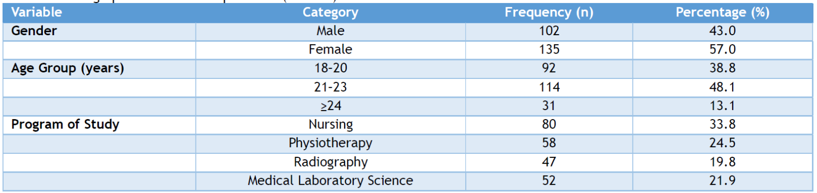Screen dimensions: 817x193
Task: Select the Gender row label cell
Action: coord(99,31)
